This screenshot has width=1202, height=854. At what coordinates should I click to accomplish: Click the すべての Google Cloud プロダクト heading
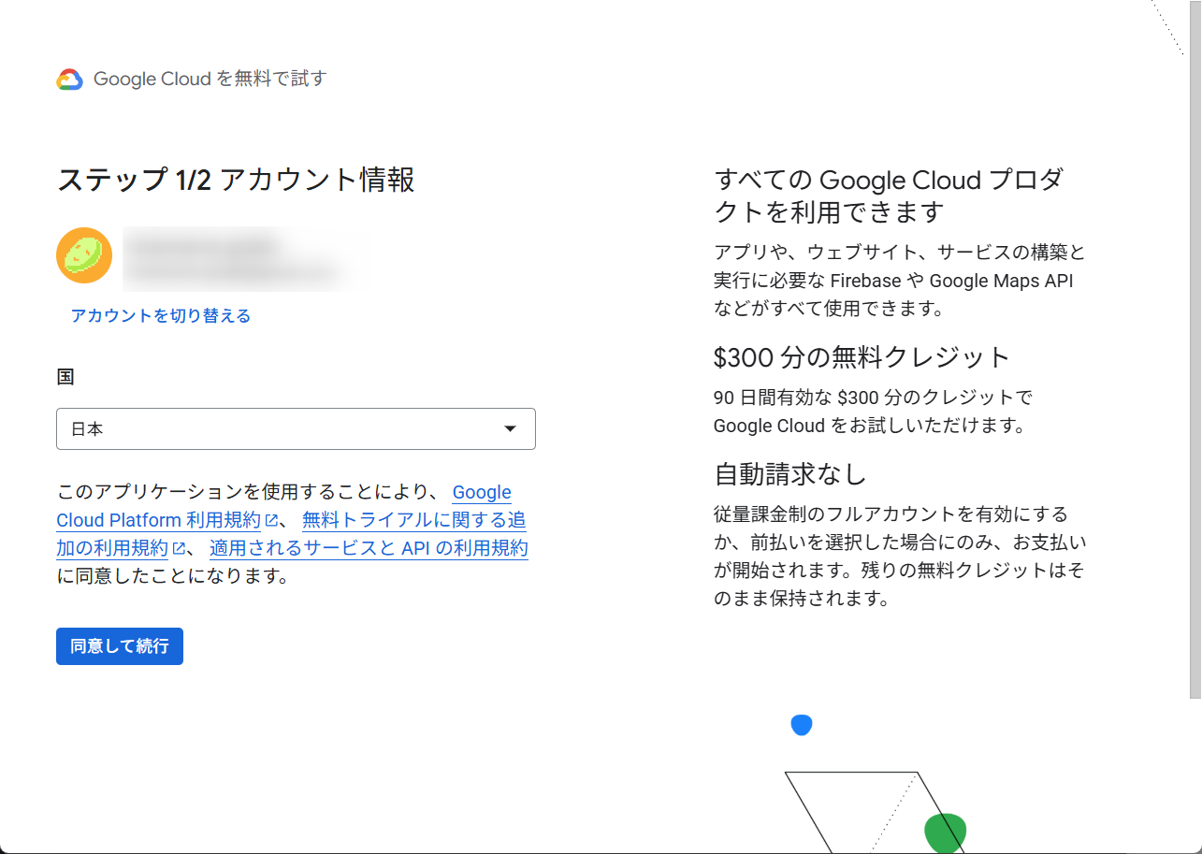889,195
